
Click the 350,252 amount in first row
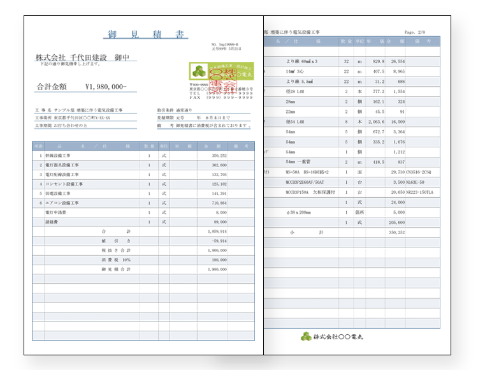pyautogui.click(x=219, y=155)
